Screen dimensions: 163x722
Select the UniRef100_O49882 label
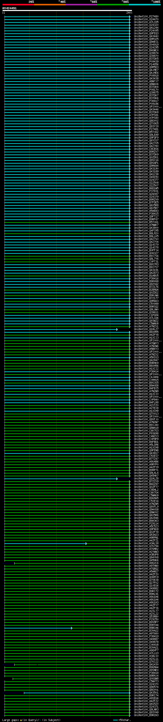(146, 589)
